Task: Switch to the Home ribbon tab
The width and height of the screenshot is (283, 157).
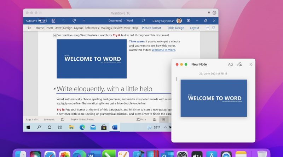Action: pyautogui.click(x=40, y=28)
